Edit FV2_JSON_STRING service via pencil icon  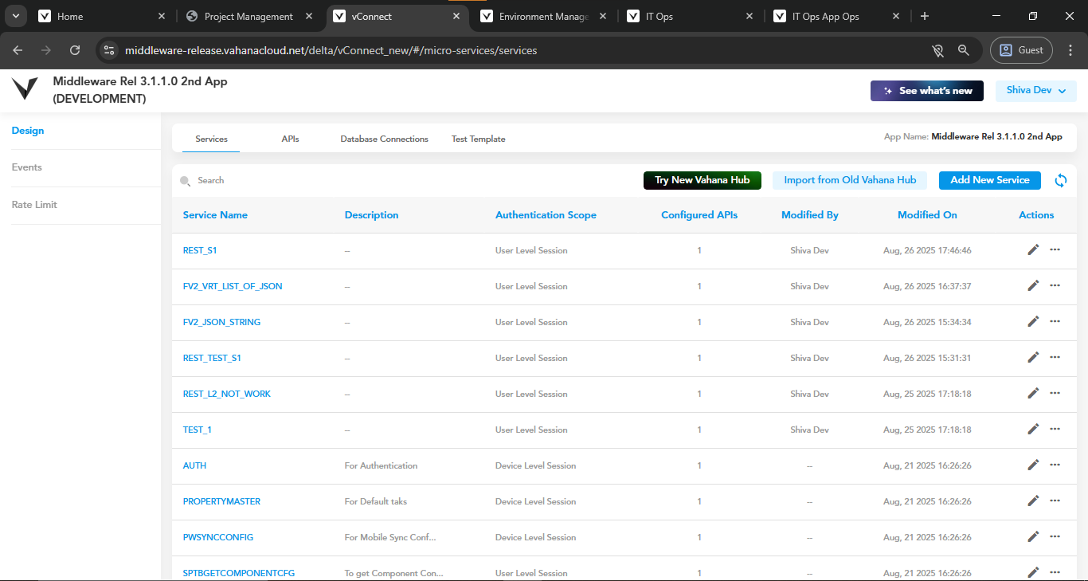tap(1033, 321)
